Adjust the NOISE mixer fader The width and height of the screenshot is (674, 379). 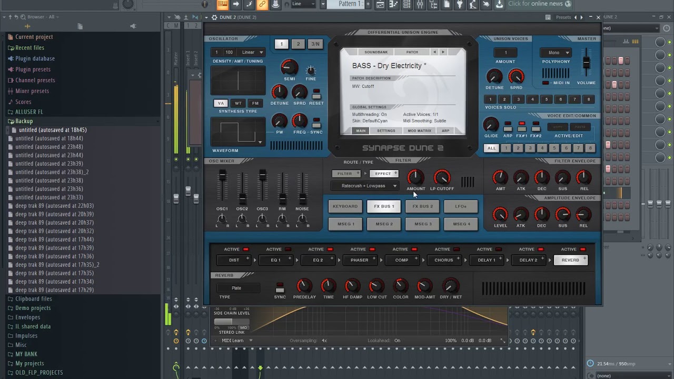point(302,198)
